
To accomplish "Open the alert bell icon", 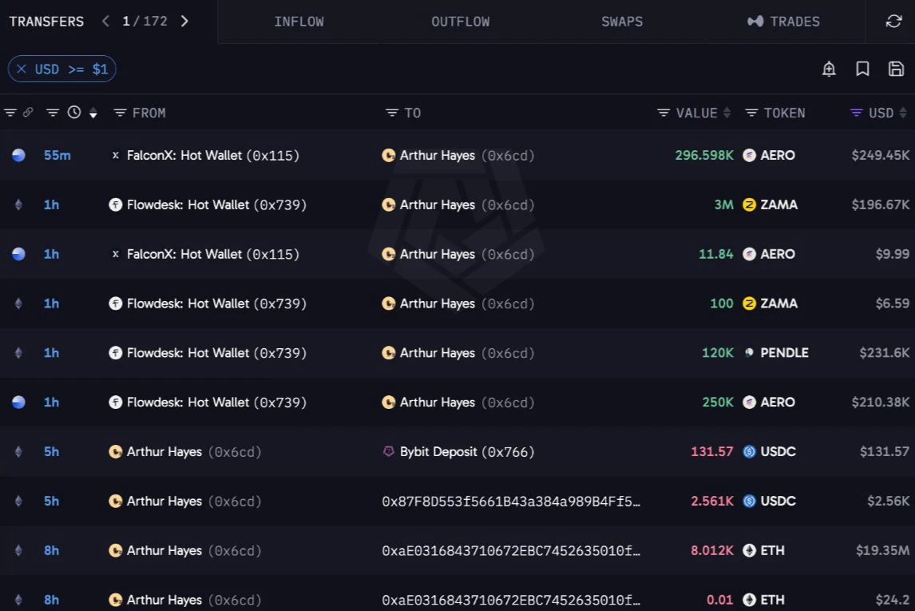I will pos(829,69).
